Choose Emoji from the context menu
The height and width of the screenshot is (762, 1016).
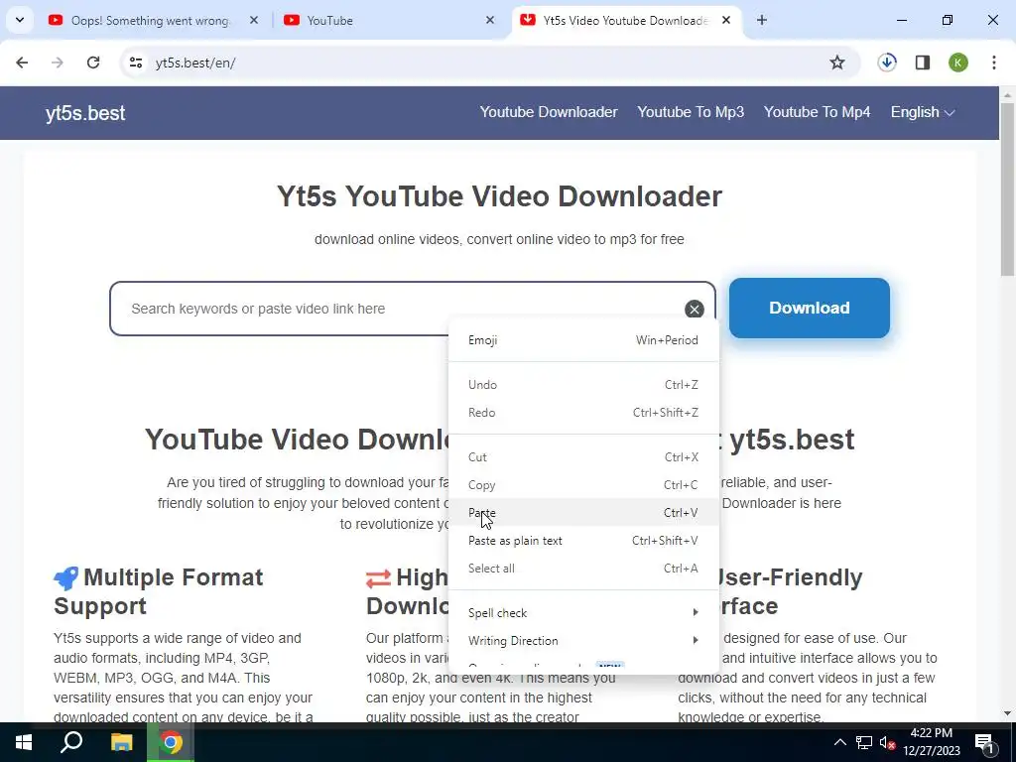coord(583,340)
